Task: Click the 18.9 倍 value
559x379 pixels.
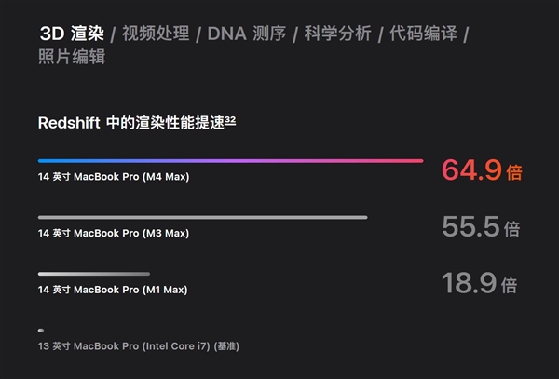Action: point(481,284)
